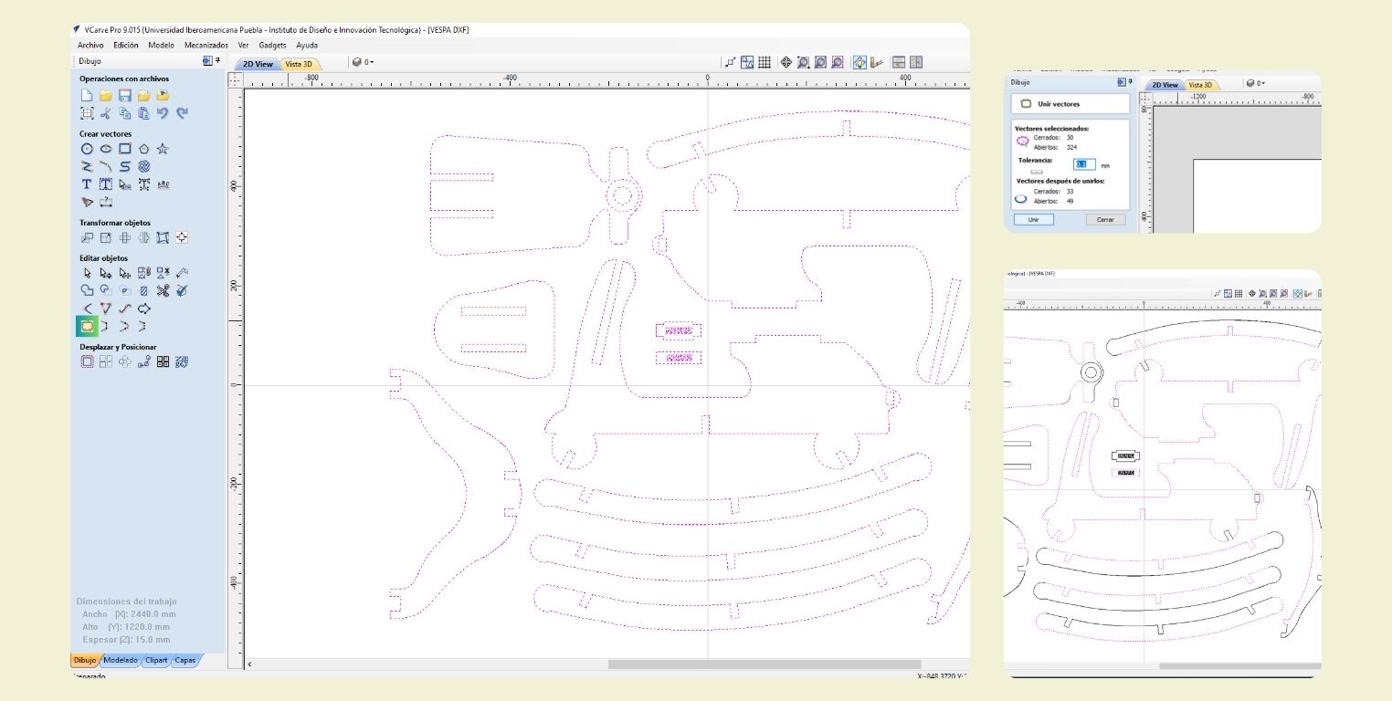Screen dimensions: 1392x701
Task: Open the Archivo menu
Action: point(90,45)
